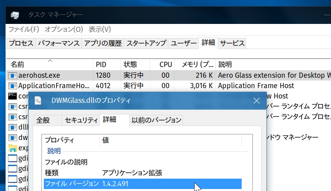Open the オプション(O) menu
Viewport: 331px width, 191px height.
(64, 30)
